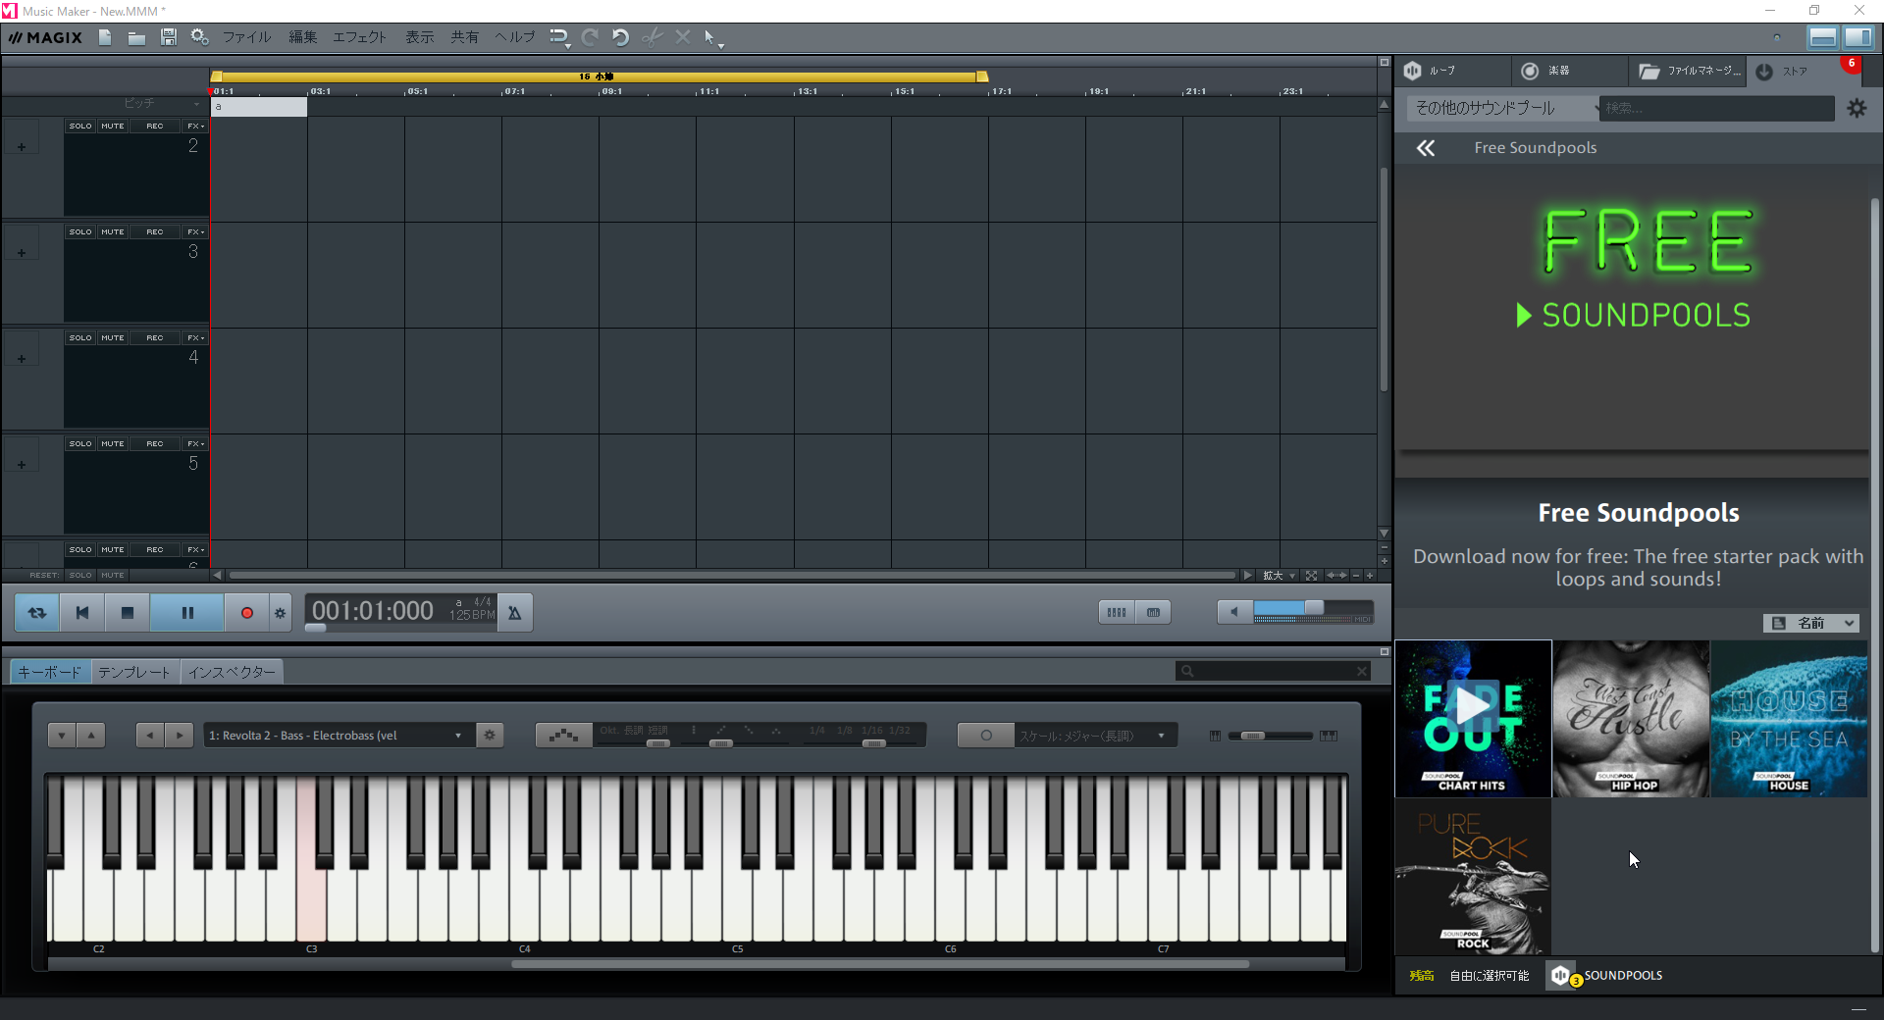Solo track 3
Image resolution: width=1884 pixels, height=1020 pixels.
point(80,231)
